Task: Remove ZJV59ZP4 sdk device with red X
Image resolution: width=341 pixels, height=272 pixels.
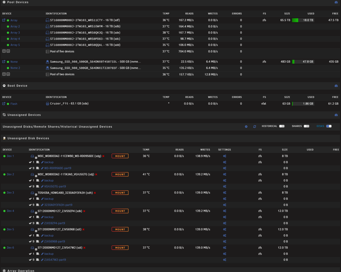Action: pos(84,211)
